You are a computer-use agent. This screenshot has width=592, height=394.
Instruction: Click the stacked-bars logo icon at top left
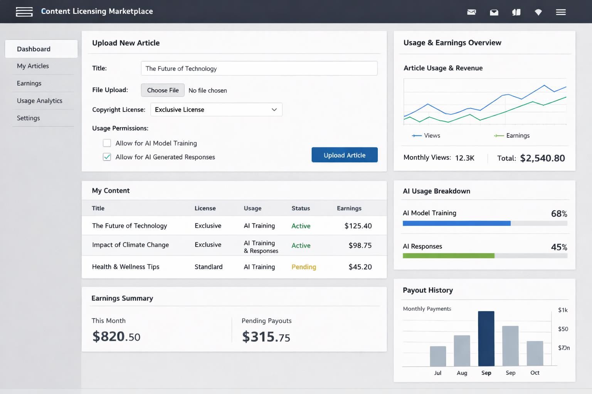(24, 12)
